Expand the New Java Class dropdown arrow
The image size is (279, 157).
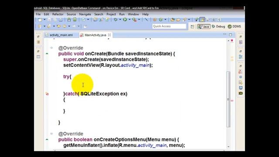pyautogui.click(x=165, y=20)
